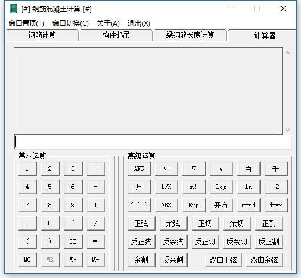Open the 窗口切换(C) menu
This screenshot has width=301, height=278.
pyautogui.click(x=71, y=23)
